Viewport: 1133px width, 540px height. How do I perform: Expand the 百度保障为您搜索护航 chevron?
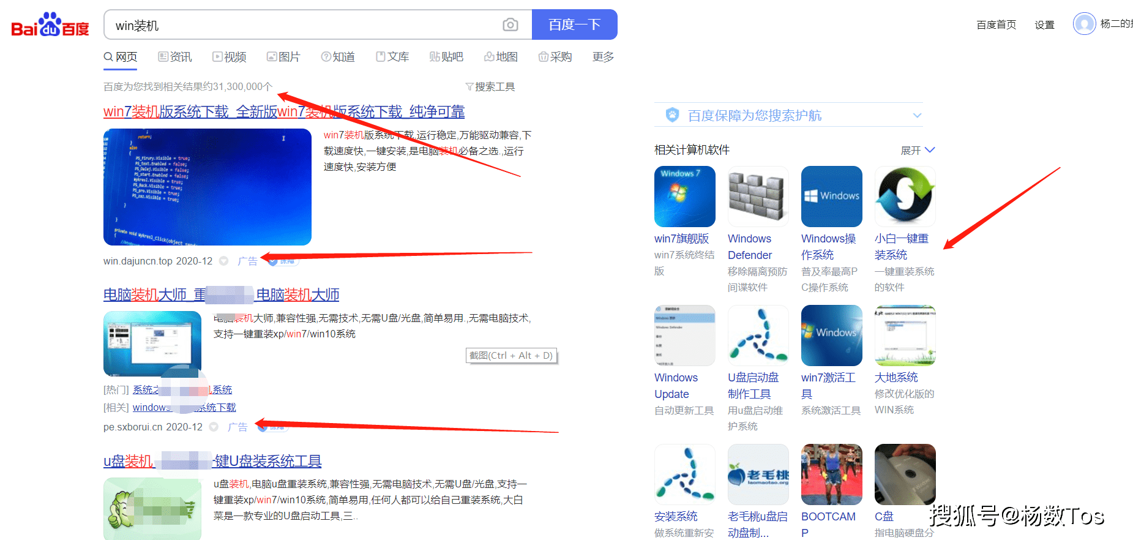click(917, 115)
